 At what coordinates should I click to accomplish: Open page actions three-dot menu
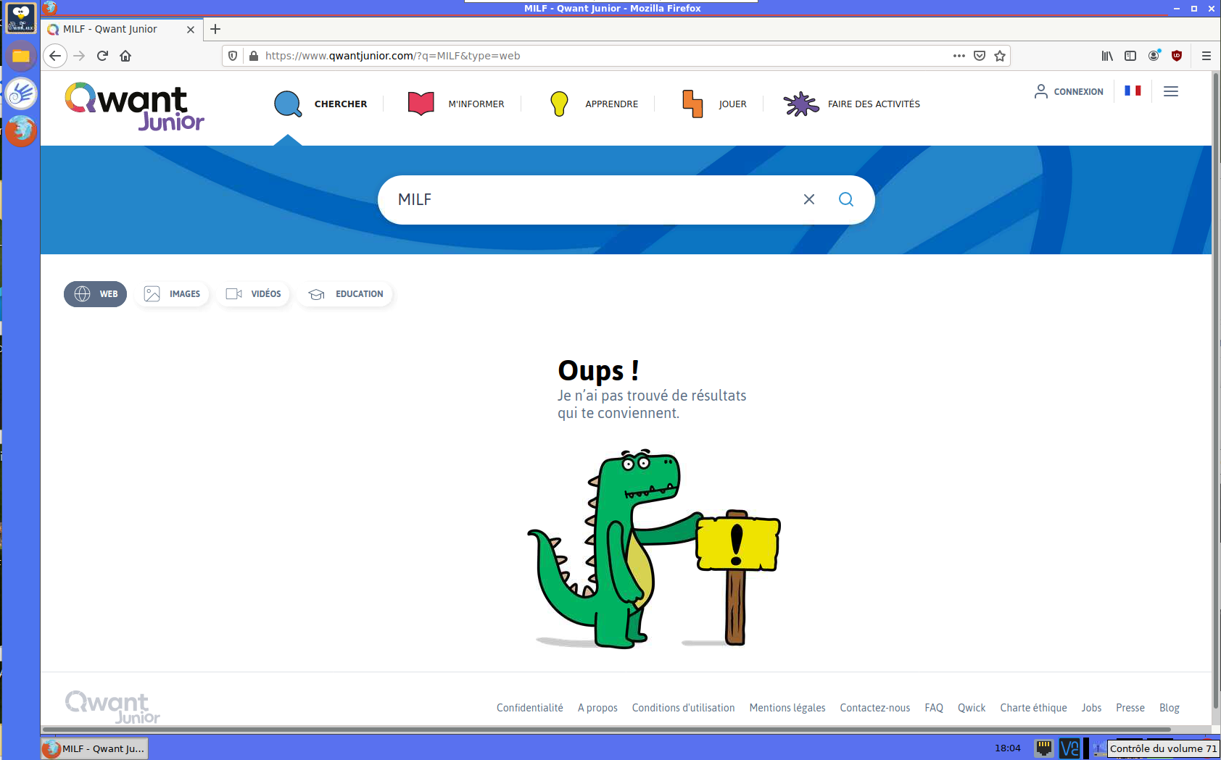coord(959,56)
